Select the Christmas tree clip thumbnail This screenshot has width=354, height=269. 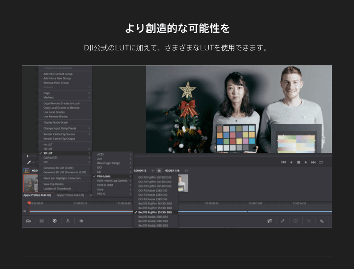point(31,183)
